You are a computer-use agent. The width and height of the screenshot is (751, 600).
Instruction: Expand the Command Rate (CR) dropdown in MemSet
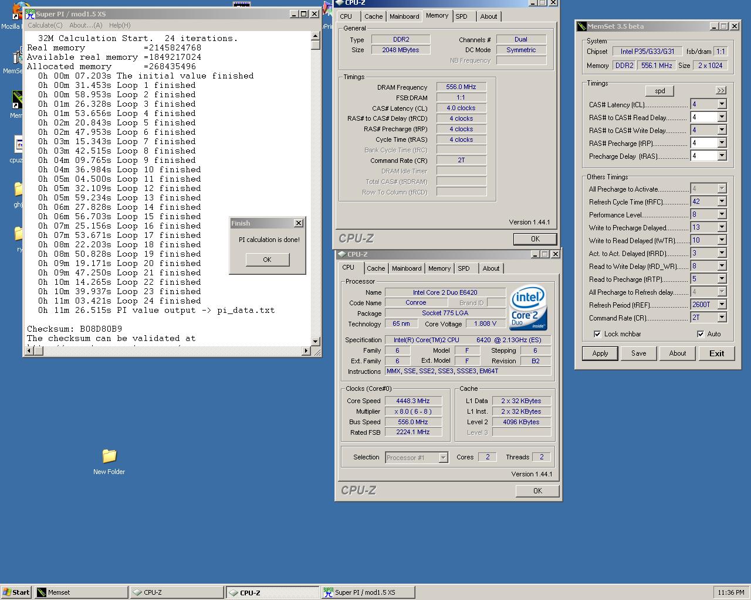pos(722,318)
